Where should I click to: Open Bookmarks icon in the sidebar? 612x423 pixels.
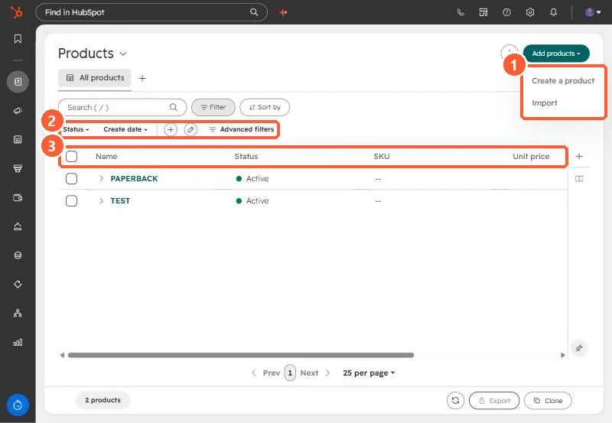tap(18, 39)
